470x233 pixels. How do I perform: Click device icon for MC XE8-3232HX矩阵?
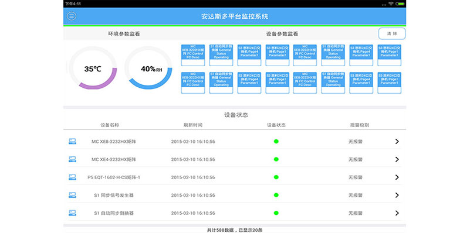pos(72,141)
